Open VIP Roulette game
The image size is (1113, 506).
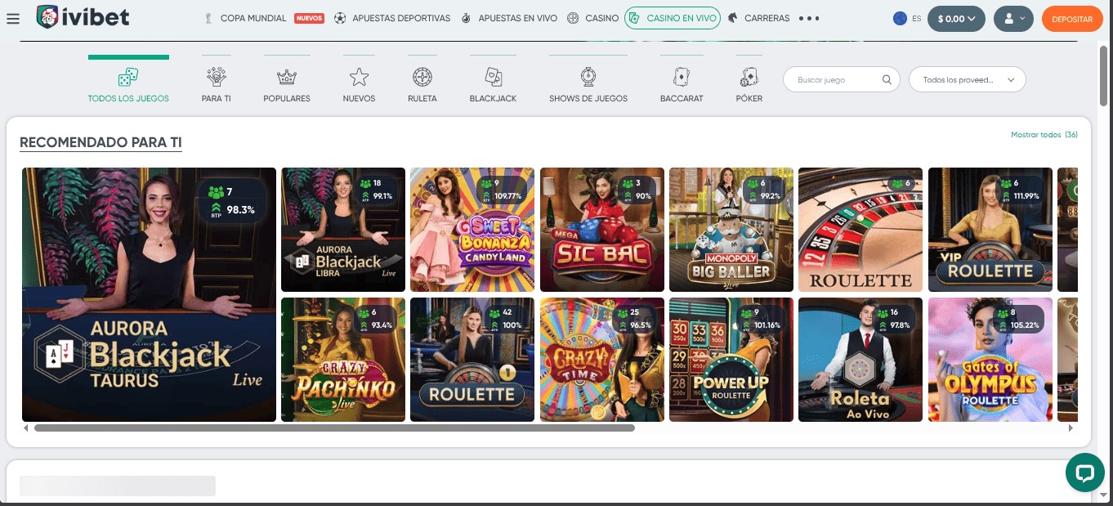pyautogui.click(x=990, y=230)
